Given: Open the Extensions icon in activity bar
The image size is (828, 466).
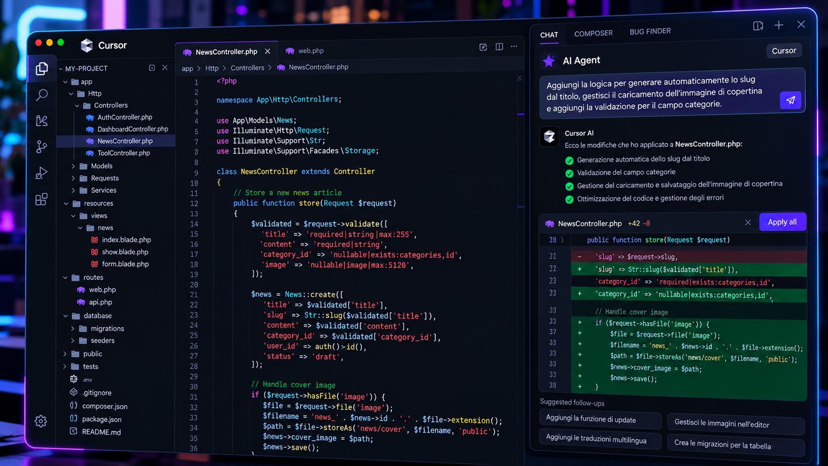Looking at the screenshot, I should (42, 200).
